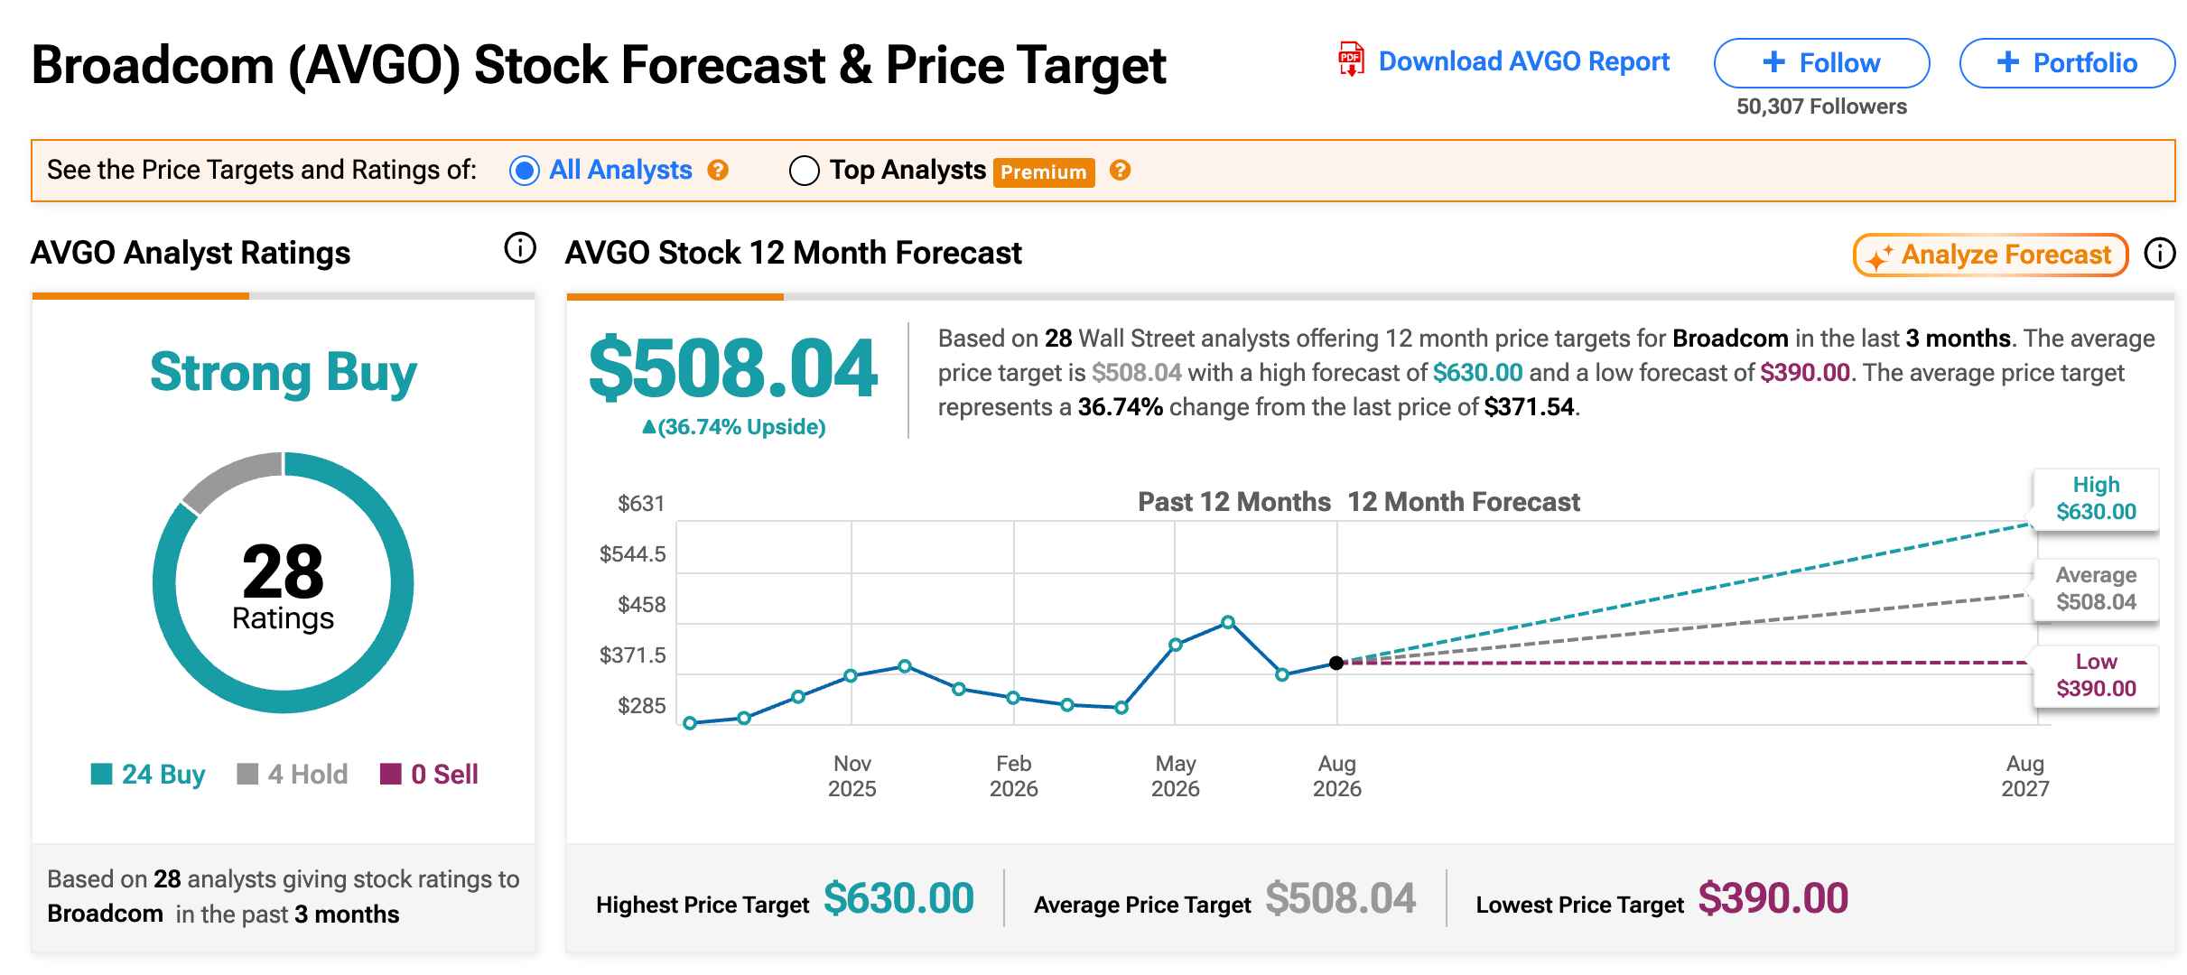Click the 28 Ratings donut chart center
The width and height of the screenshot is (2187, 975).
(x=284, y=583)
